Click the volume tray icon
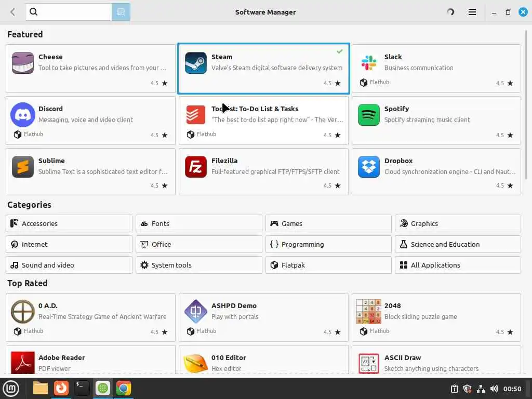This screenshot has width=532, height=399. 494,389
